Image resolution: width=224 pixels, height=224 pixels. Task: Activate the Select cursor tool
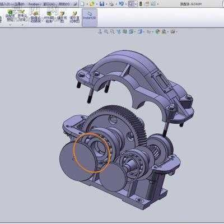pos(131,4)
